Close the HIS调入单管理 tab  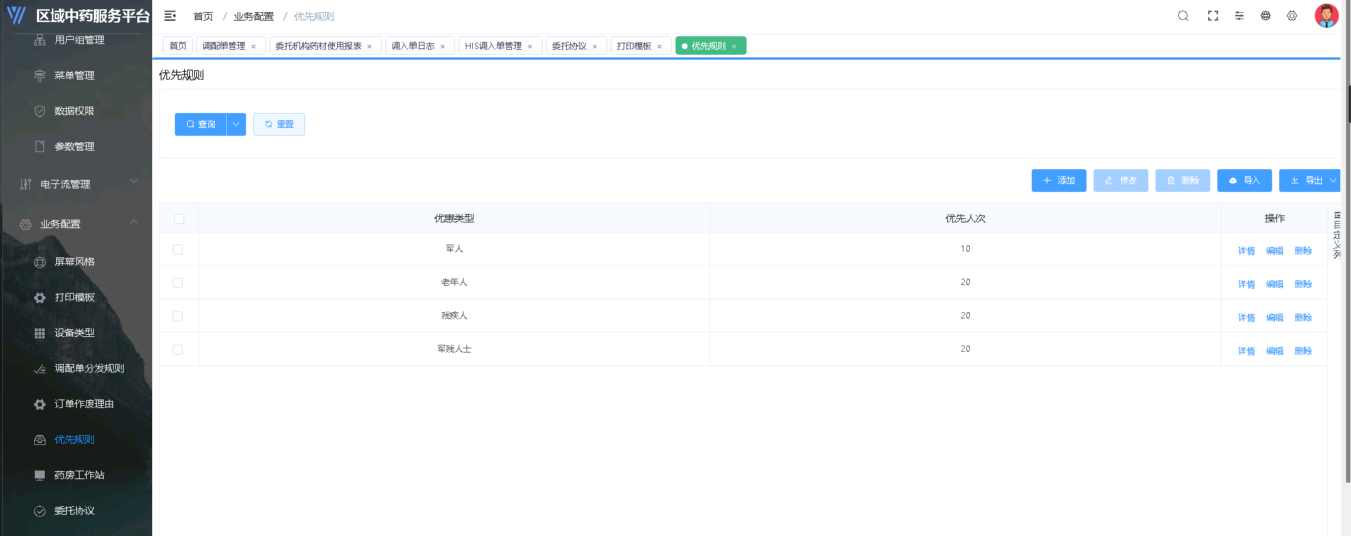point(530,46)
